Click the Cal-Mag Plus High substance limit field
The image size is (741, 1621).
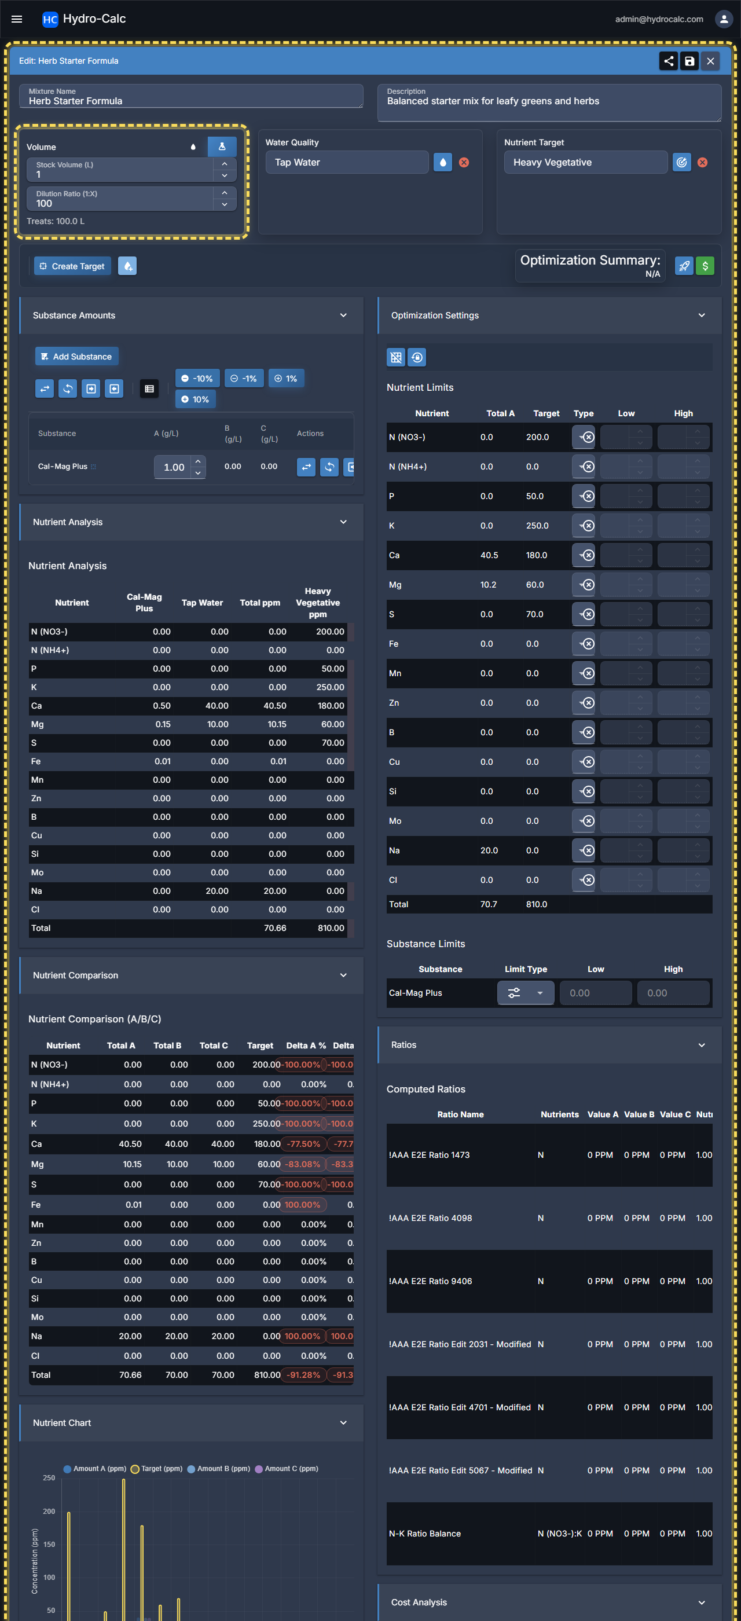(673, 993)
